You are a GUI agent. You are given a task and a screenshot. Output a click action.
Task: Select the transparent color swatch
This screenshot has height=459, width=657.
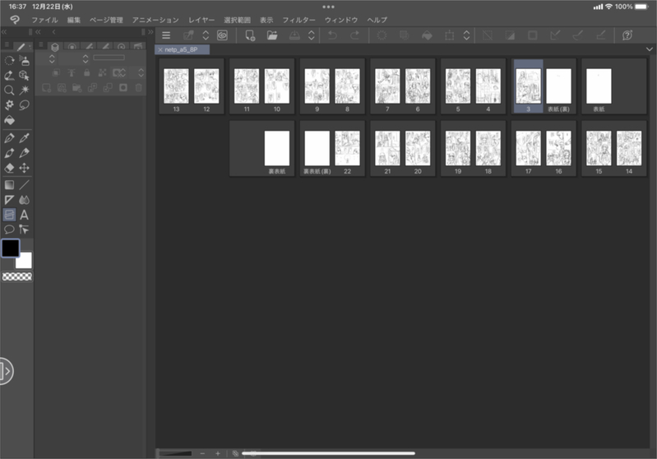tap(16, 277)
